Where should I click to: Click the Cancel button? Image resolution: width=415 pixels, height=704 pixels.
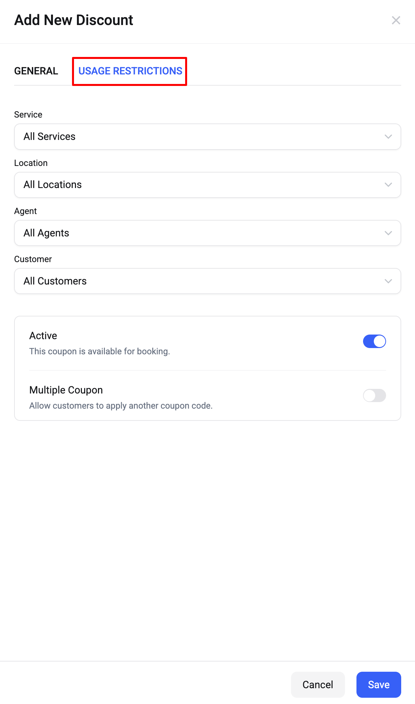pyautogui.click(x=318, y=685)
